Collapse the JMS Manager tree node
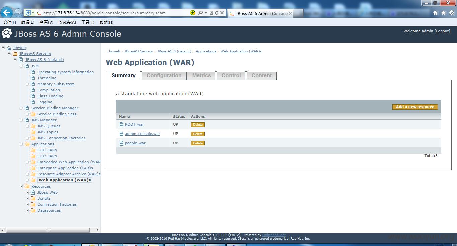457x246 pixels. click(x=21, y=120)
